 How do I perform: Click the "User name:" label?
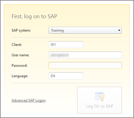point(20,55)
